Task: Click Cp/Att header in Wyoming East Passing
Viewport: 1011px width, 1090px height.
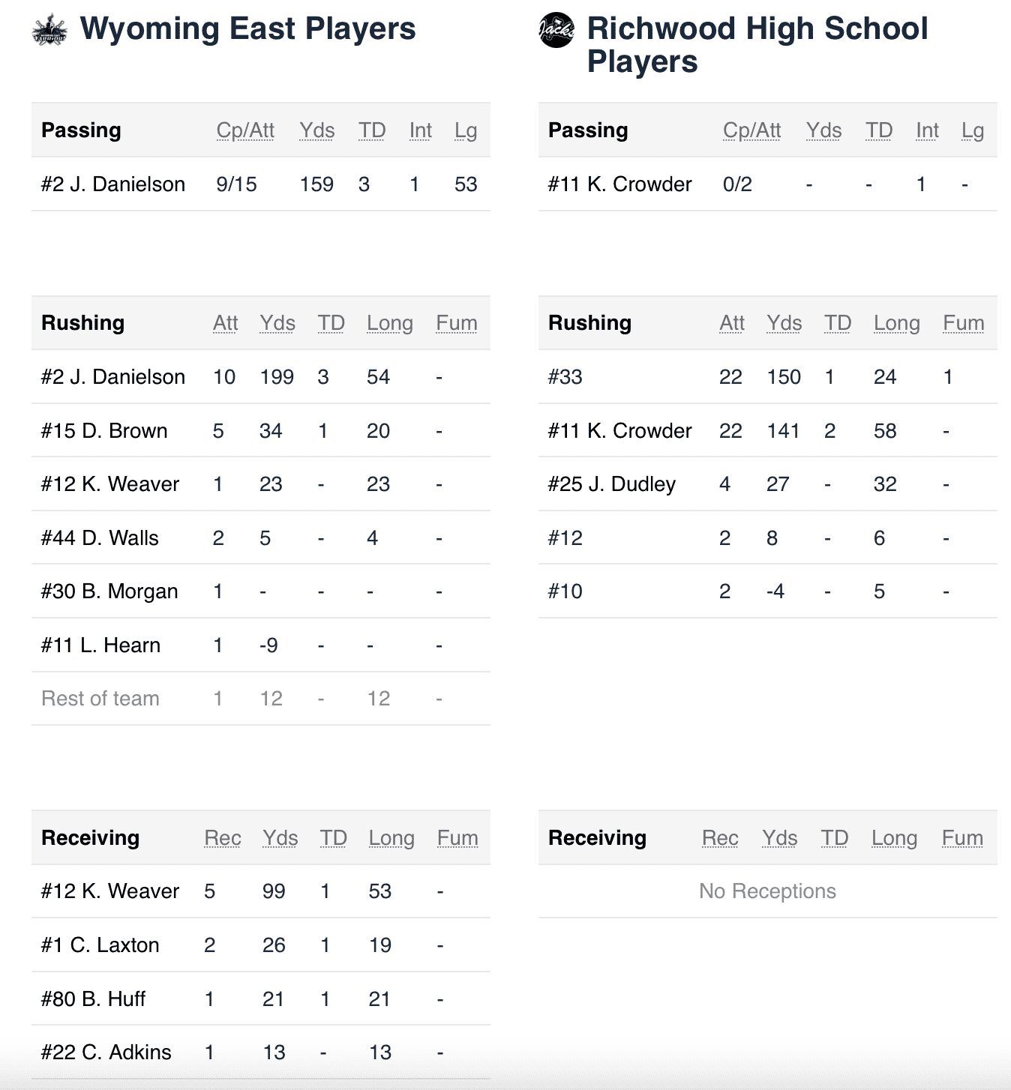Action: pyautogui.click(x=245, y=130)
